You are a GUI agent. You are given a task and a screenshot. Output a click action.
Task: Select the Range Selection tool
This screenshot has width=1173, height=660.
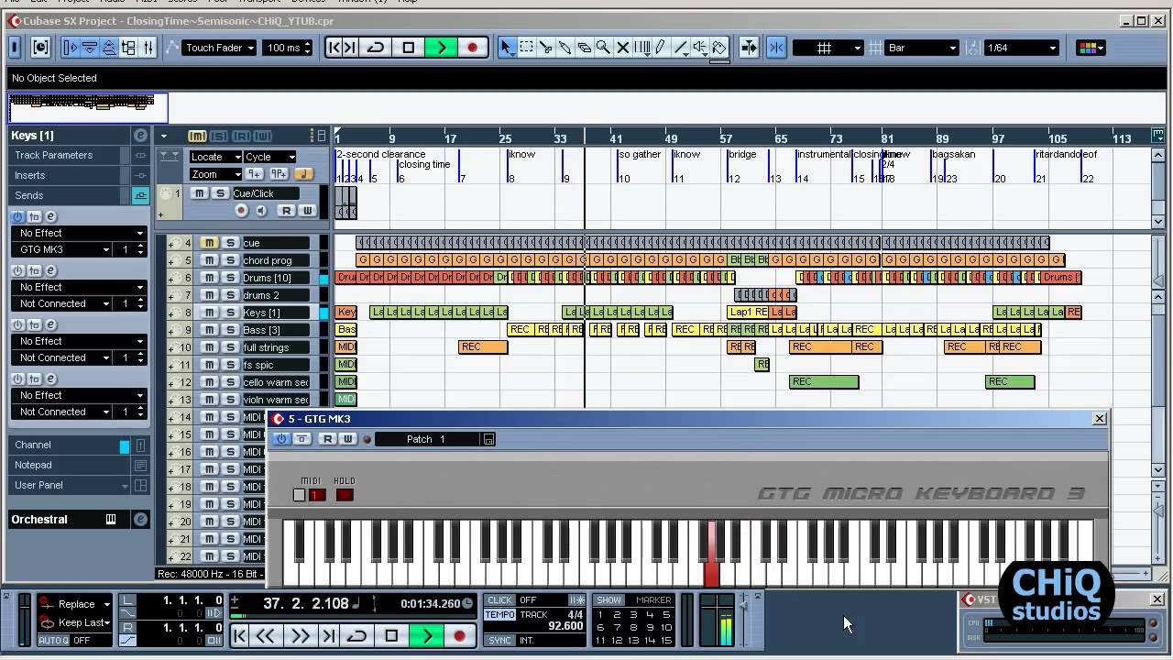[x=526, y=48]
